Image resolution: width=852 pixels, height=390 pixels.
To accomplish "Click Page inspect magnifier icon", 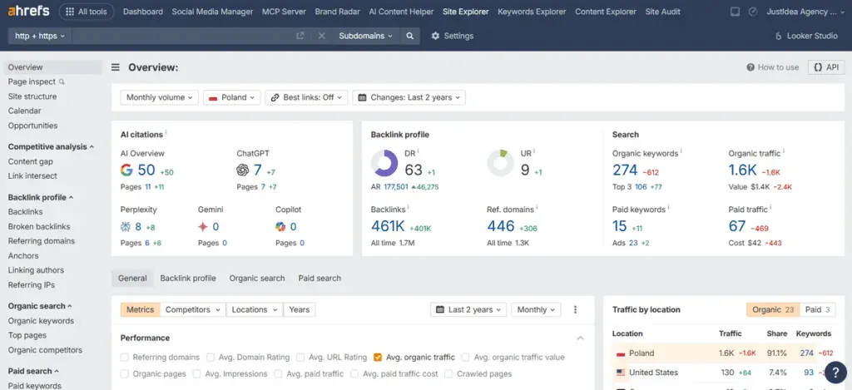I will coord(62,82).
